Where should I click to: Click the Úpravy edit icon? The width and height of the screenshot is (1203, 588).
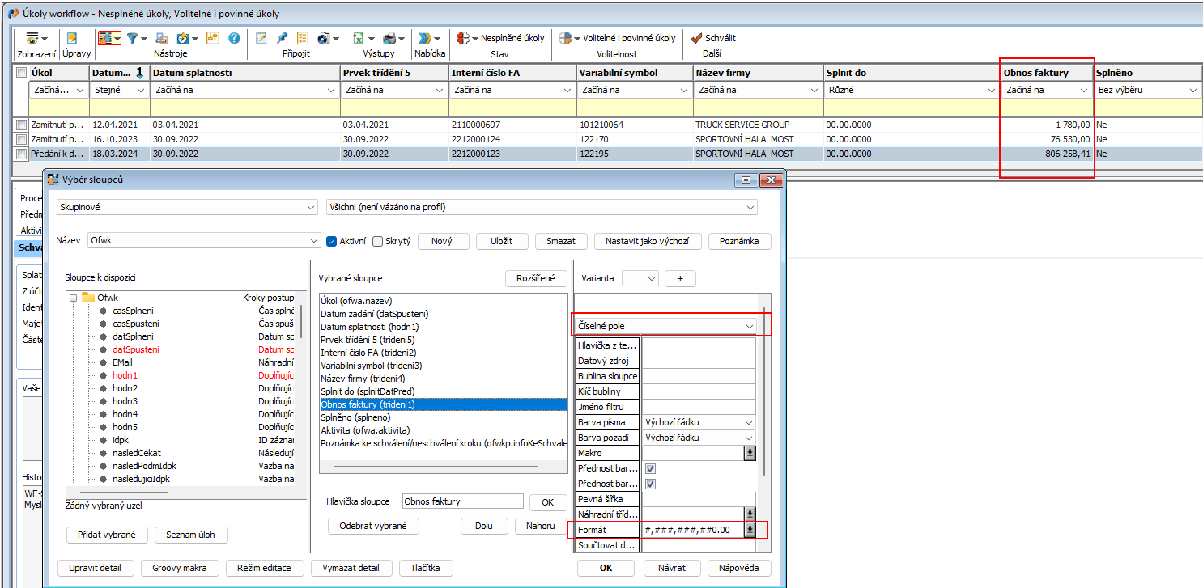pyautogui.click(x=72, y=38)
